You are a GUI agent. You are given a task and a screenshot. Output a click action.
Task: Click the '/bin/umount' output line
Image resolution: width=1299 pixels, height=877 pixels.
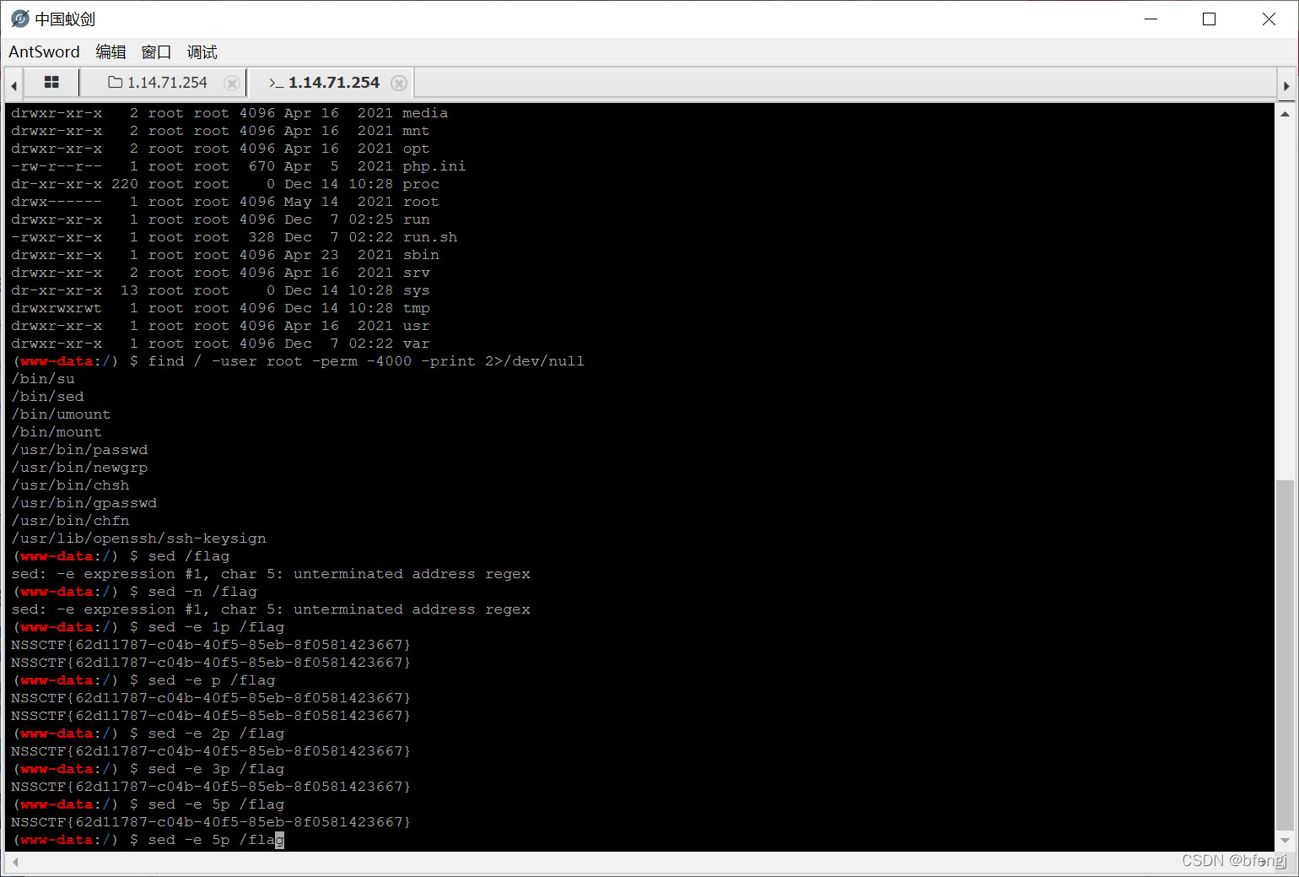pyautogui.click(x=61, y=414)
